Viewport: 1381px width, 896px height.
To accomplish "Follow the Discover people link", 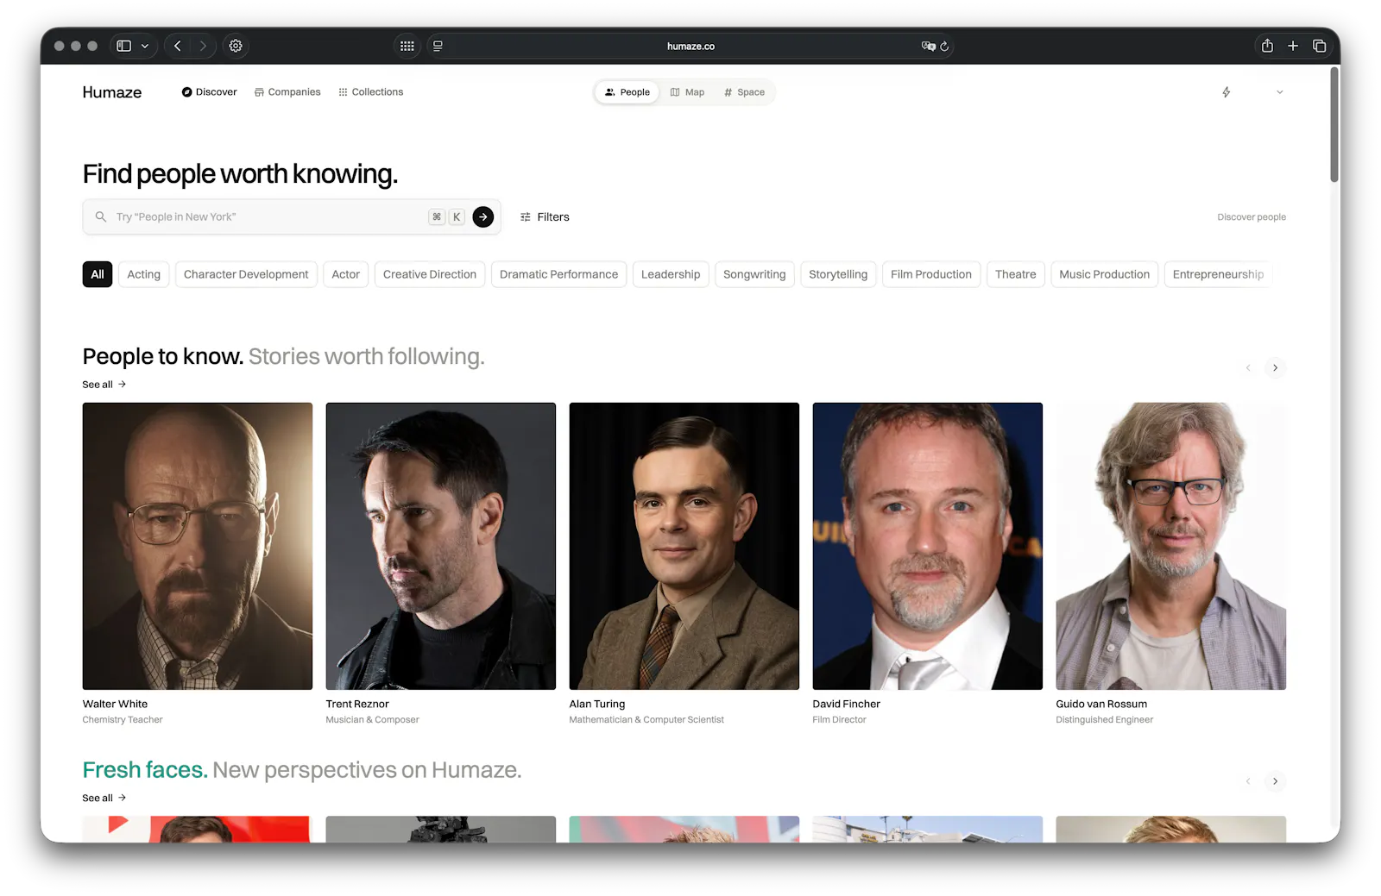I will (1252, 217).
